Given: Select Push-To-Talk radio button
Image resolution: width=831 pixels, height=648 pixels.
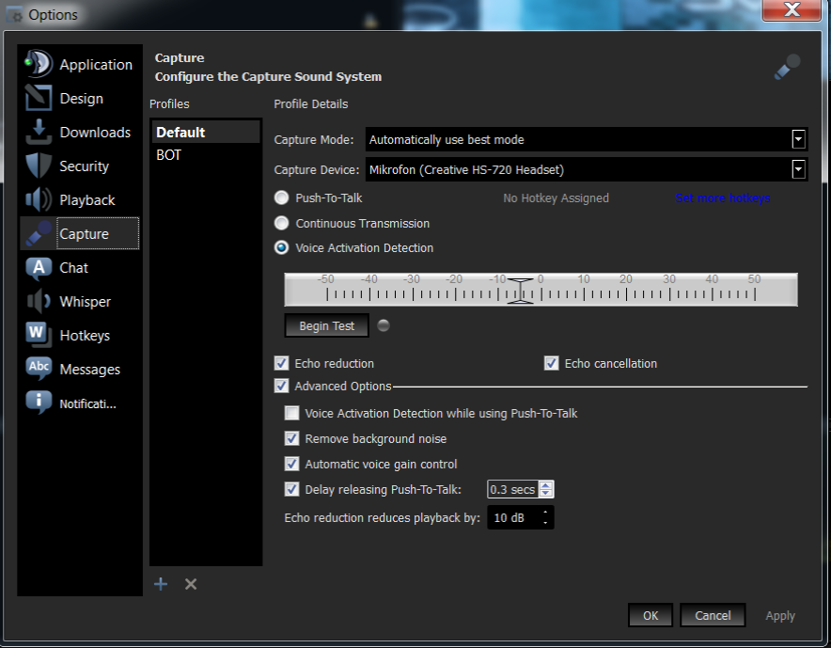Looking at the screenshot, I should [x=281, y=198].
